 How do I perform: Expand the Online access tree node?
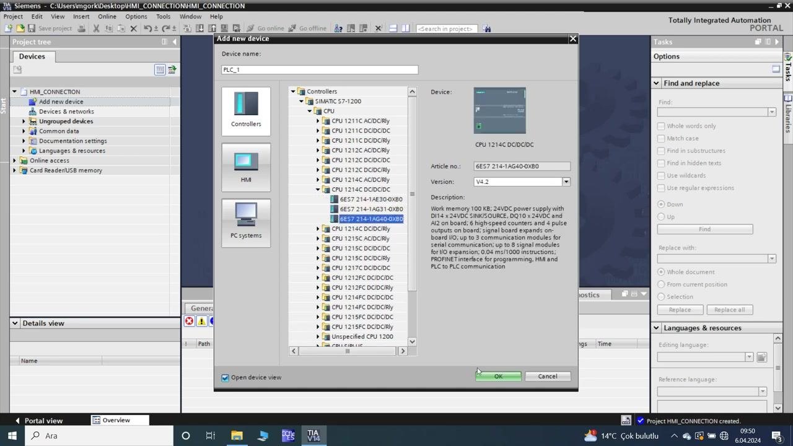14,160
